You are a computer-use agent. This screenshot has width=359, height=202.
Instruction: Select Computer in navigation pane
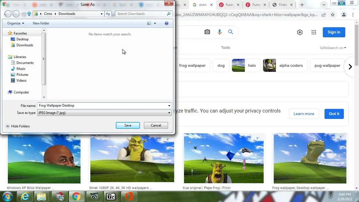21,92
